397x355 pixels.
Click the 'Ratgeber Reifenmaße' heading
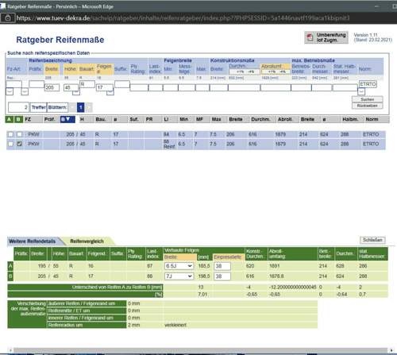click(60, 40)
